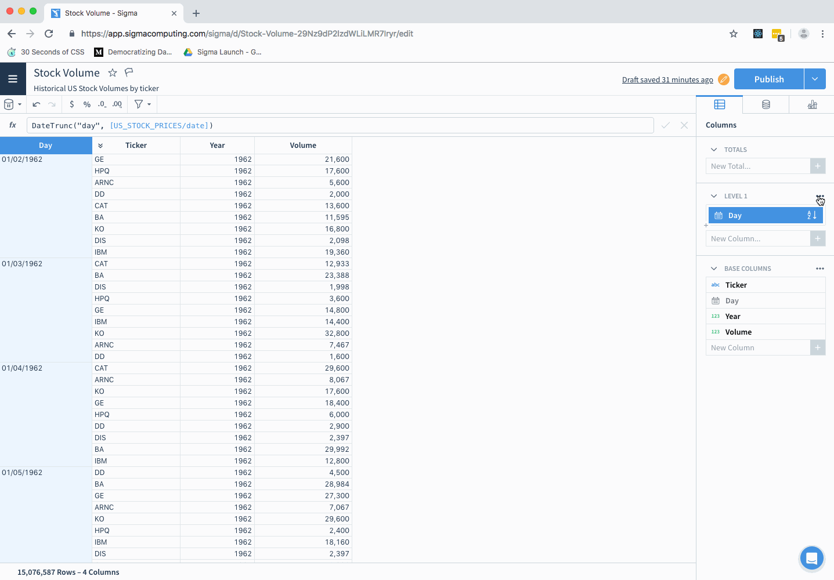Star the Stock Volume worksheet
Viewport: 834px width, 580px height.
click(x=113, y=72)
